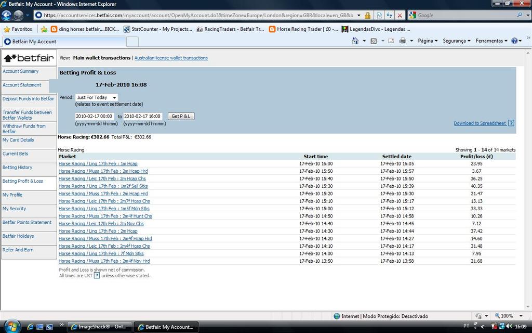Open the recent pages dropdown arrow
The height and width of the screenshot is (333, 532).
28,15
